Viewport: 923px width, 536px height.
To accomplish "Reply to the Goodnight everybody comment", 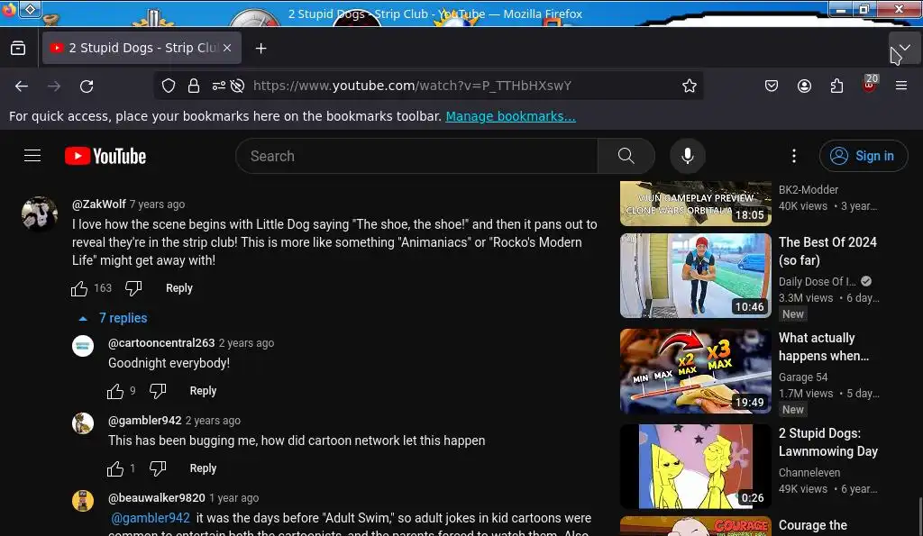I will [203, 391].
